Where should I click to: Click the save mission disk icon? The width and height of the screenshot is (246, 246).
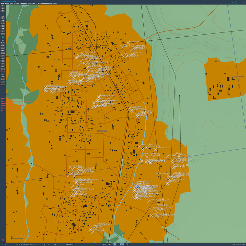3,11
